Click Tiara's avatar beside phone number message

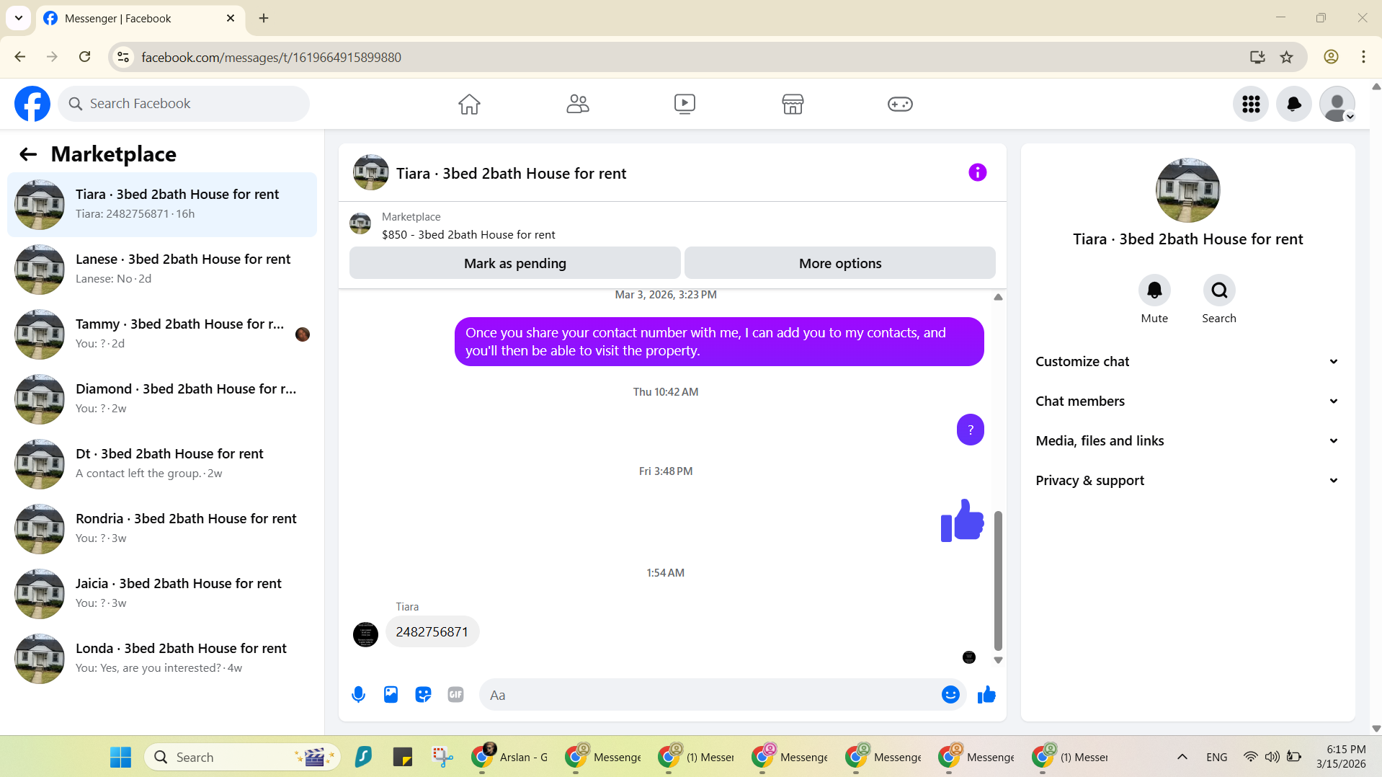point(365,634)
